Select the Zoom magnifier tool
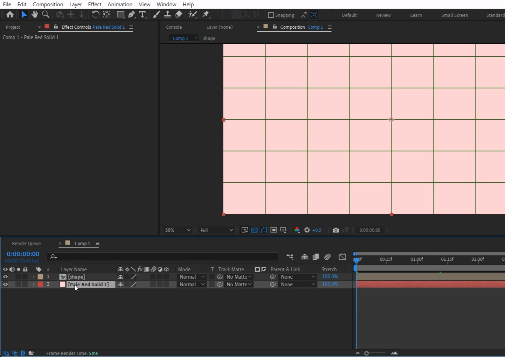Screen dimensions: 505x357 [46, 14]
